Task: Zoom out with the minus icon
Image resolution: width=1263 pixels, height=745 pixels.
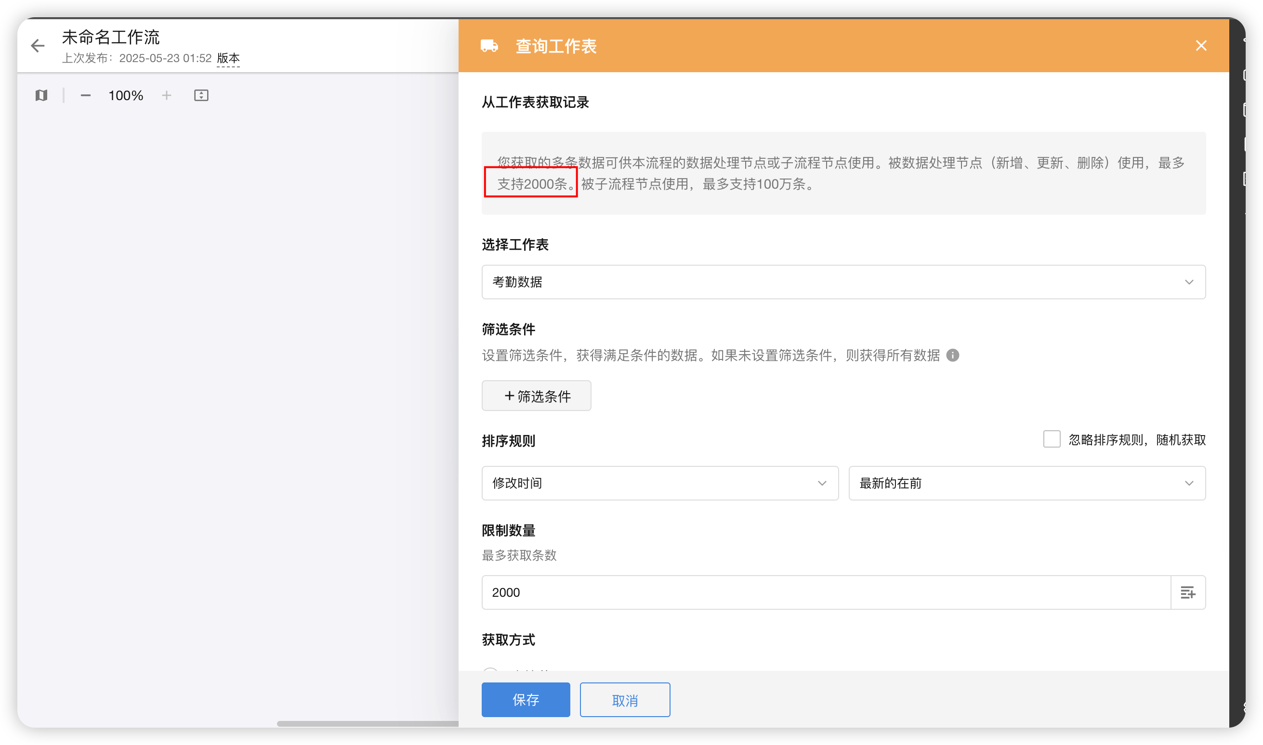Action: click(85, 95)
